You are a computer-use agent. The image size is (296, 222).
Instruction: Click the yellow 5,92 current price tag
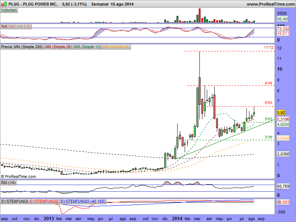[281, 112]
